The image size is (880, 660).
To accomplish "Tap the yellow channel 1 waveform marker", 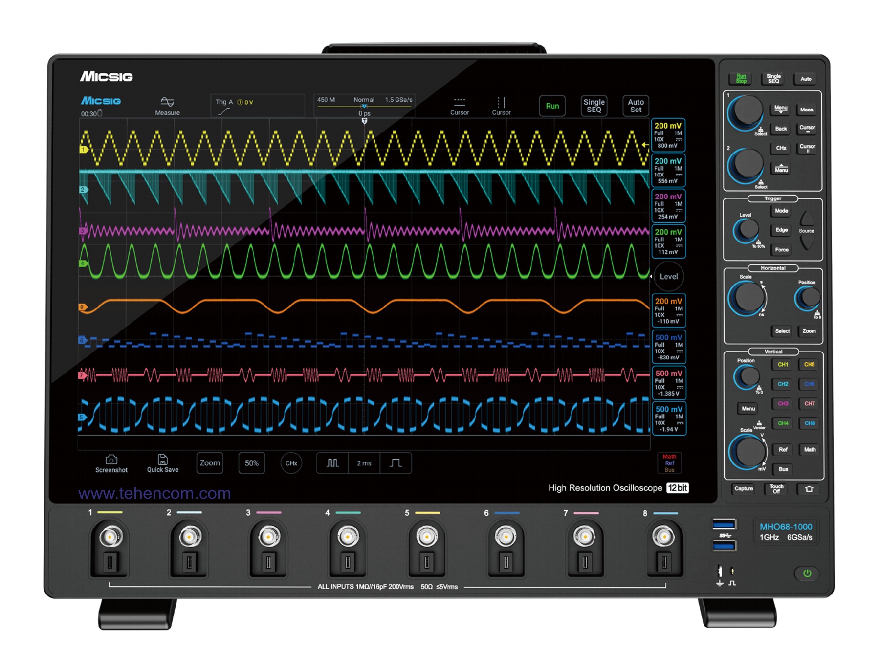I will (84, 150).
